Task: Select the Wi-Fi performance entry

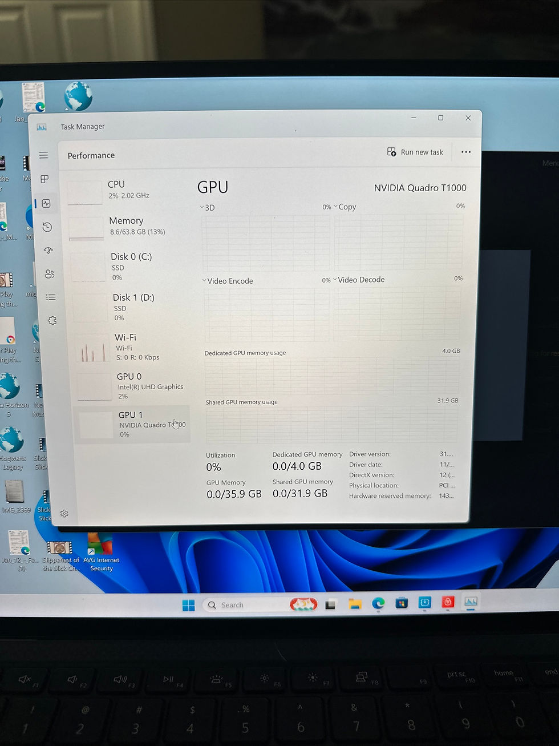Action: click(133, 347)
